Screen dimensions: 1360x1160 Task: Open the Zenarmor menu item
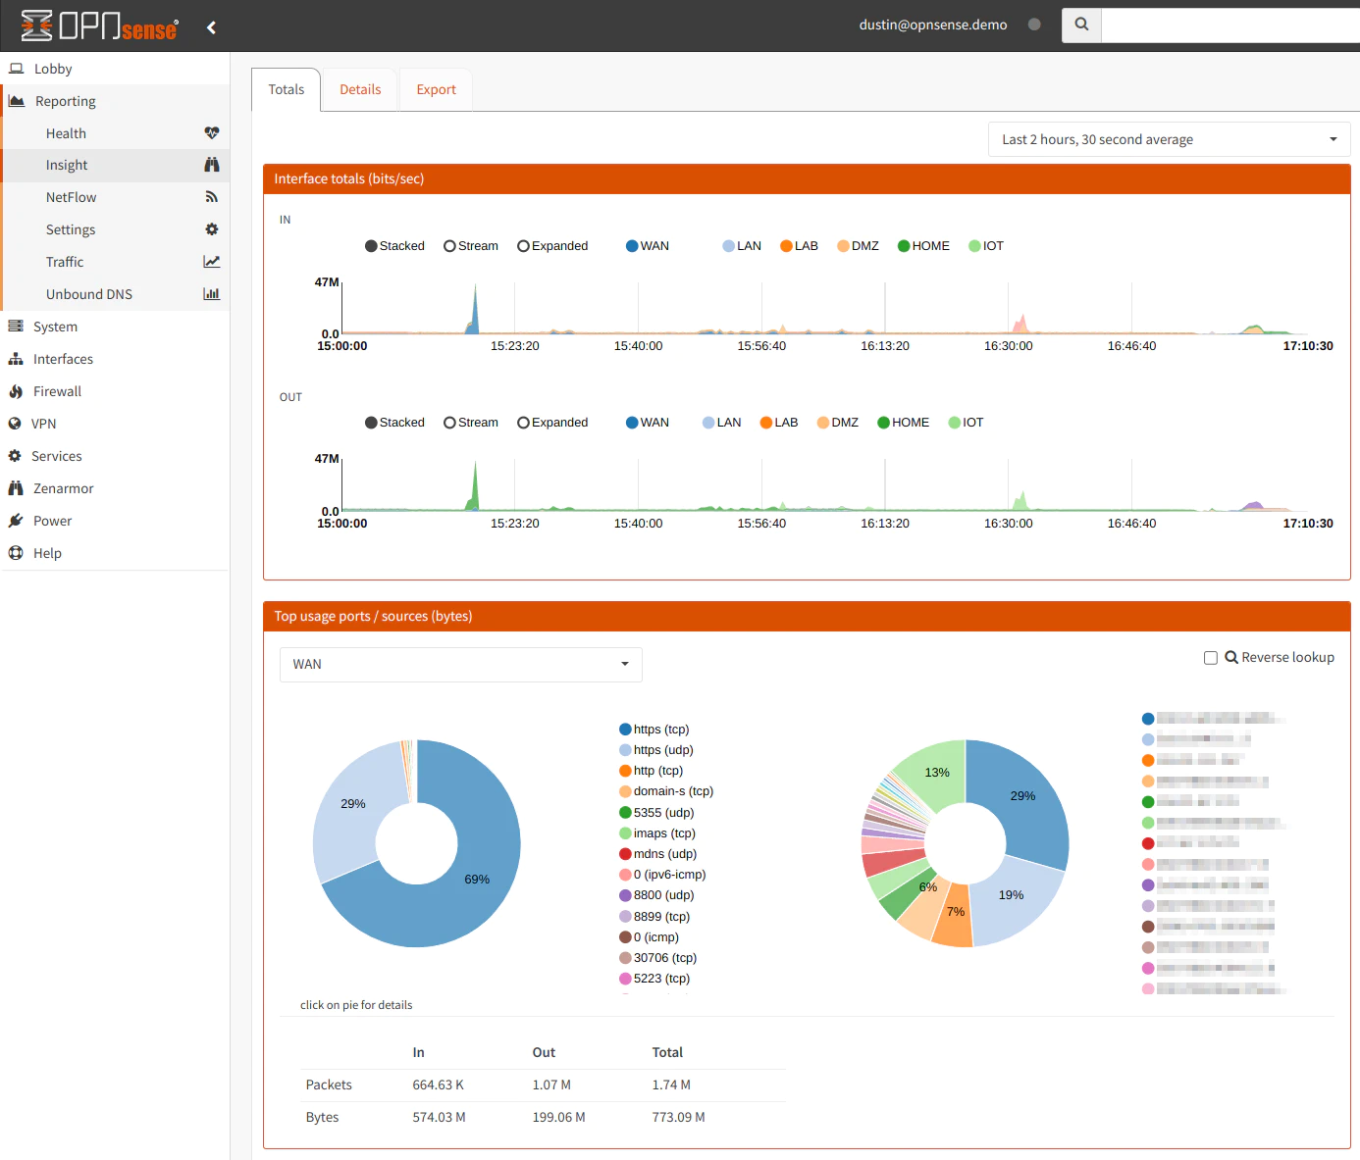63,488
